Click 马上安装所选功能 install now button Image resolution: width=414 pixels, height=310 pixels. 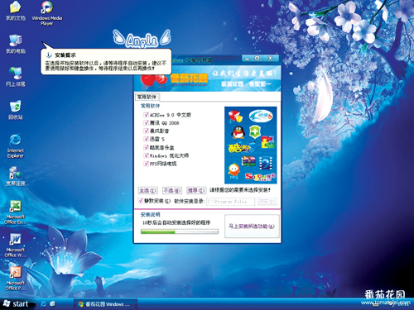point(252,227)
